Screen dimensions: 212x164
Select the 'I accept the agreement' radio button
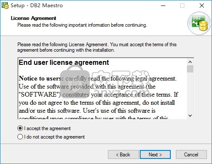(x=20, y=128)
